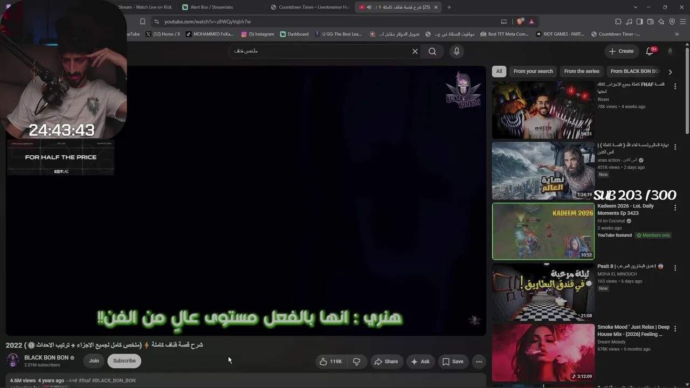Click the #BLACK_BON_BON hashtag
690x388 pixels.
pyautogui.click(x=114, y=380)
